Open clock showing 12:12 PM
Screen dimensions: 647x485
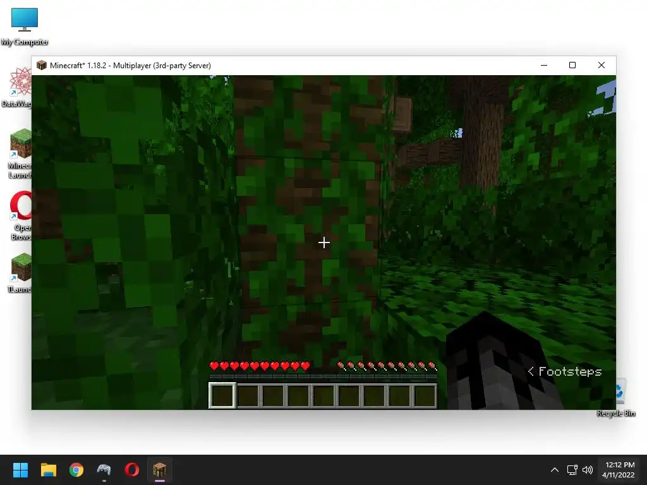click(620, 470)
